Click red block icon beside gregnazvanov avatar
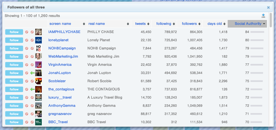Viewport: 276px width, 130px height. pyautogui.click(x=32, y=114)
